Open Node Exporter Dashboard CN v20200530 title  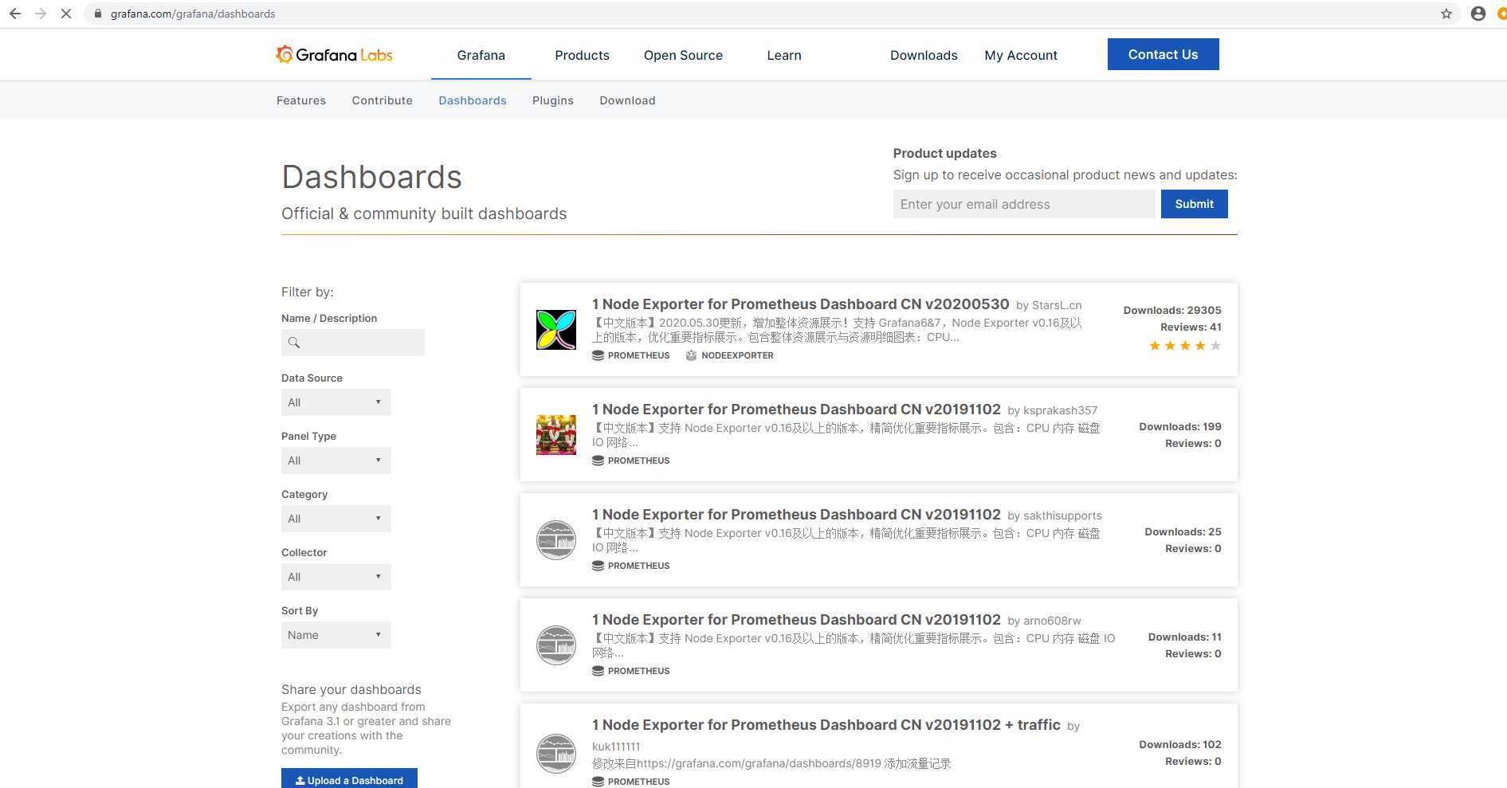tap(801, 304)
